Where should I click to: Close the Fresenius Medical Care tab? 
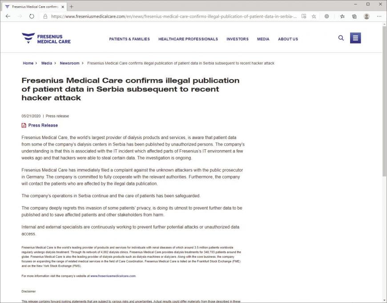click(x=63, y=7)
